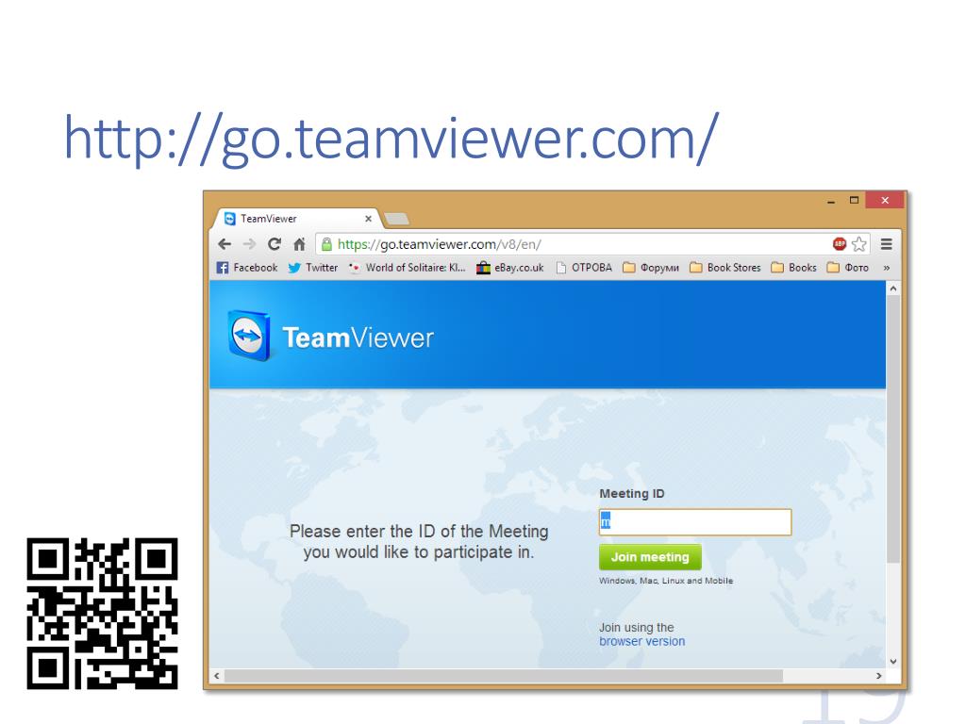Click the horizontal scrollbar left arrow

click(x=217, y=676)
